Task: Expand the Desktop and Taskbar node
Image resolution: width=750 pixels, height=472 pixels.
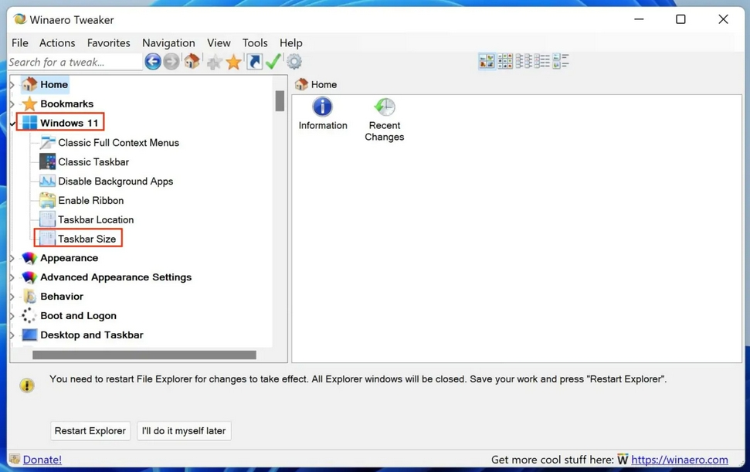Action: pyautogui.click(x=12, y=335)
